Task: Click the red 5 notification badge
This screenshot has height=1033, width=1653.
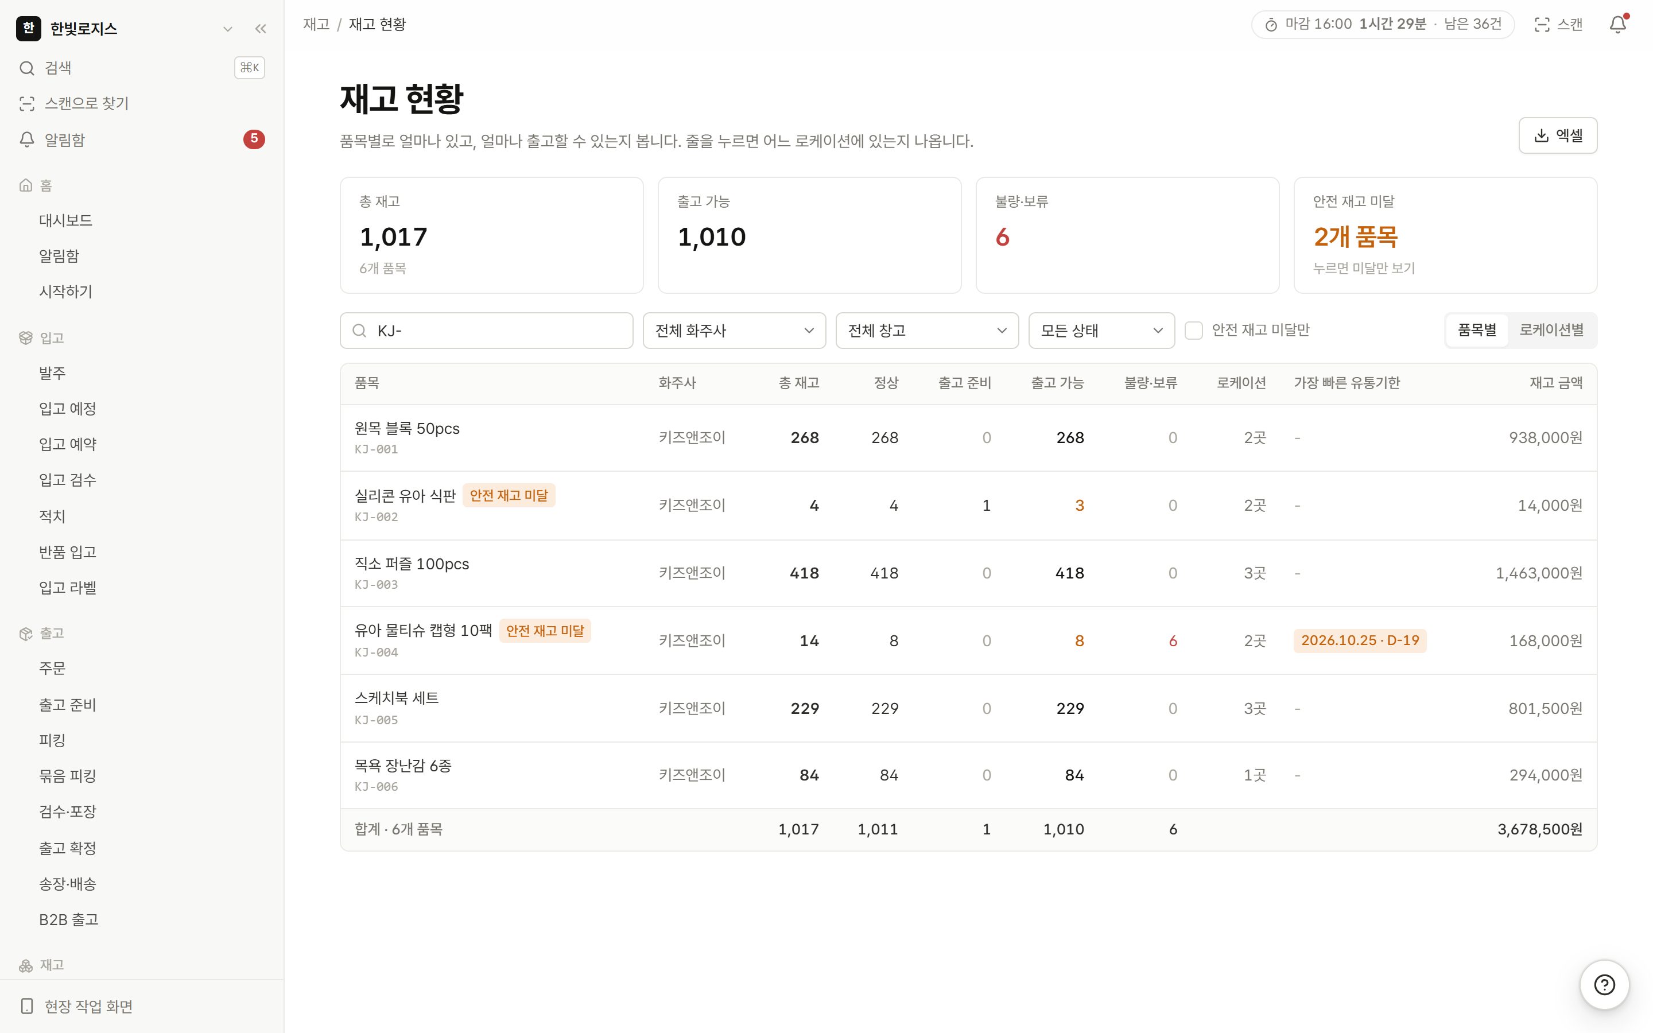Action: click(254, 139)
